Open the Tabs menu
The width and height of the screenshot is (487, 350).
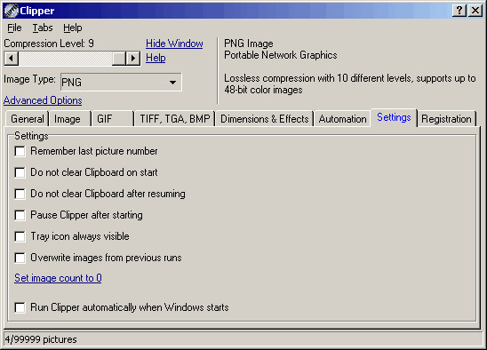(x=43, y=28)
